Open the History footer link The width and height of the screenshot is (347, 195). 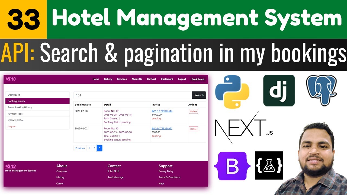60,177
